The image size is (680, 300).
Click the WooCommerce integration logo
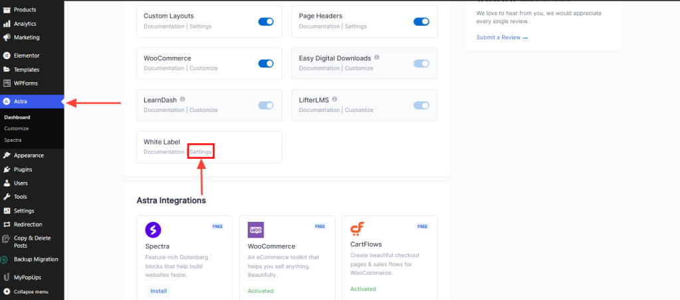point(256,230)
